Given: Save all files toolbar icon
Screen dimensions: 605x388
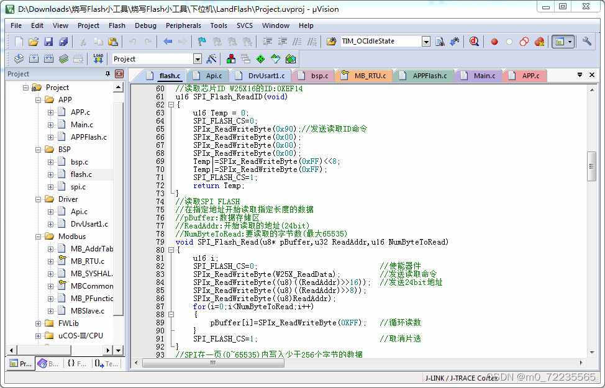Looking at the screenshot, I should (x=63, y=41).
